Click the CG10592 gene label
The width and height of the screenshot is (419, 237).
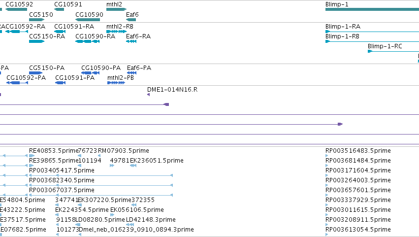19,4
